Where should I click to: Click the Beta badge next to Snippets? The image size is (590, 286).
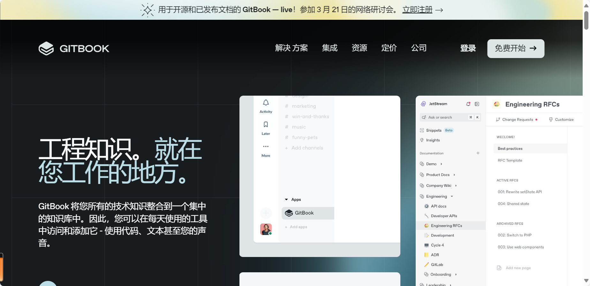click(x=449, y=130)
